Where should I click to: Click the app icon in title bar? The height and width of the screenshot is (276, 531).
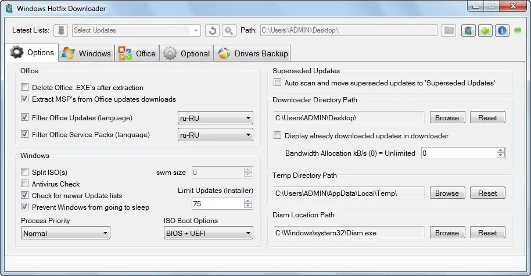[x=9, y=8]
